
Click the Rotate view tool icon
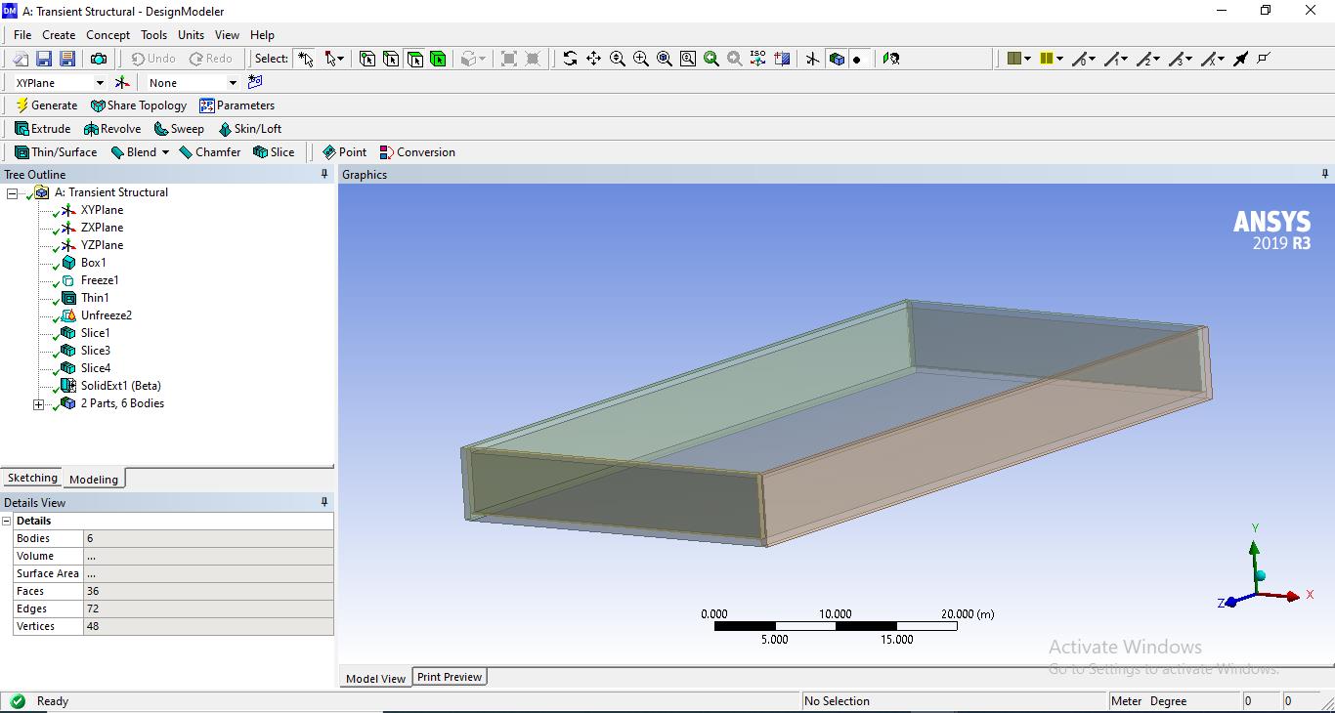(570, 59)
